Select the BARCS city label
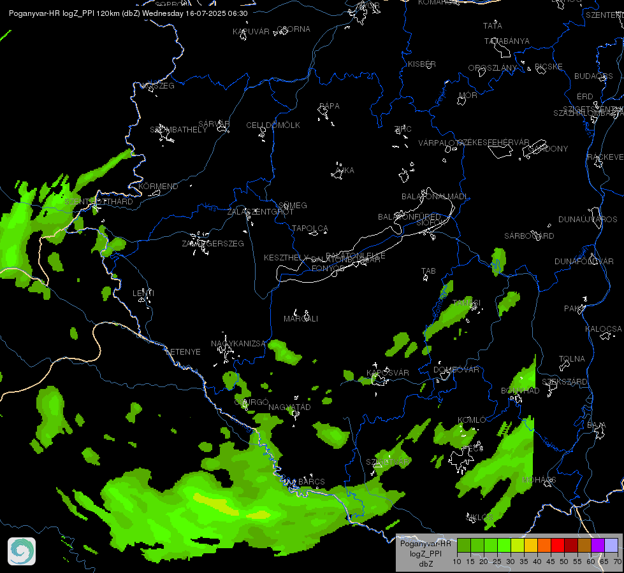The image size is (624, 573). click(x=312, y=481)
